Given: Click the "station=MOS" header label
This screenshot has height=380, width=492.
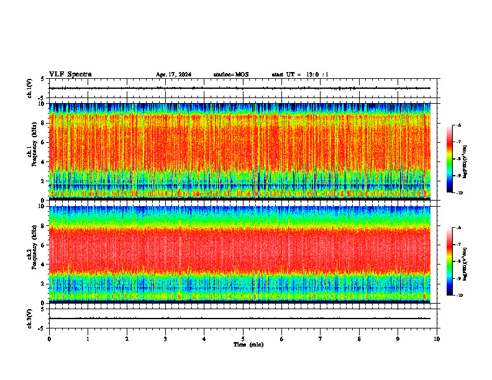Looking at the screenshot, I should [231, 75].
